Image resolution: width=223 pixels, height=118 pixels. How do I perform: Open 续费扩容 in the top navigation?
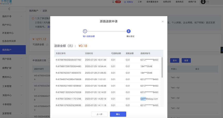(x=192, y=2)
